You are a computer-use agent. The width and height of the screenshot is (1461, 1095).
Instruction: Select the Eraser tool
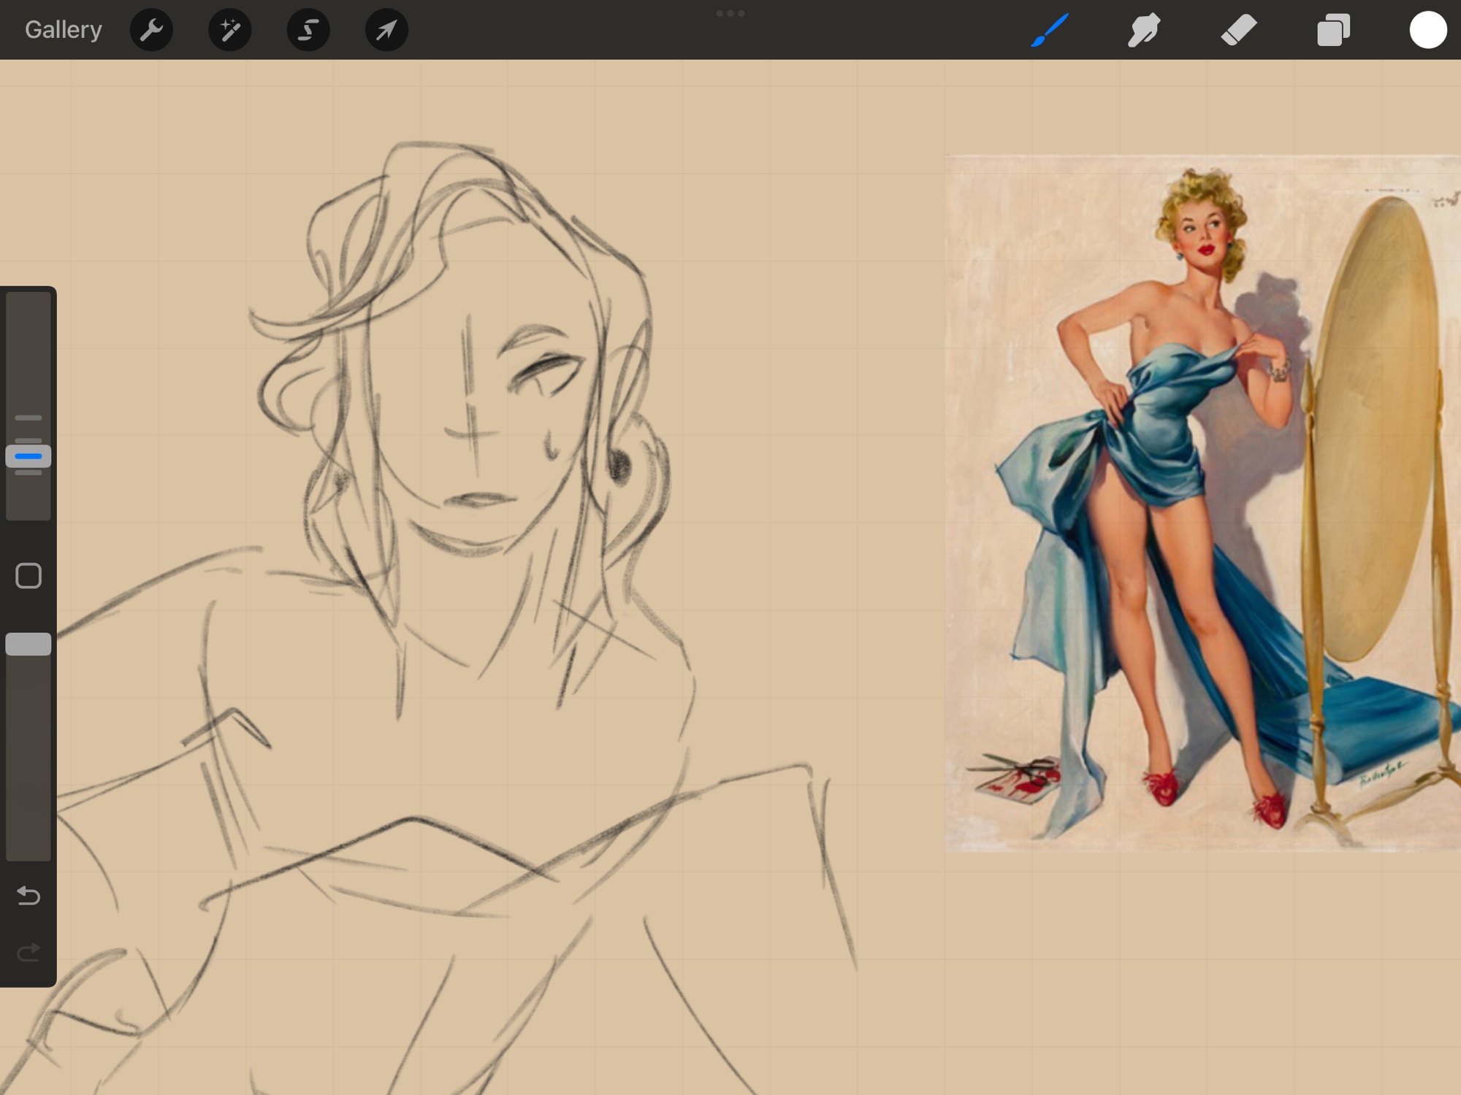pyautogui.click(x=1239, y=30)
